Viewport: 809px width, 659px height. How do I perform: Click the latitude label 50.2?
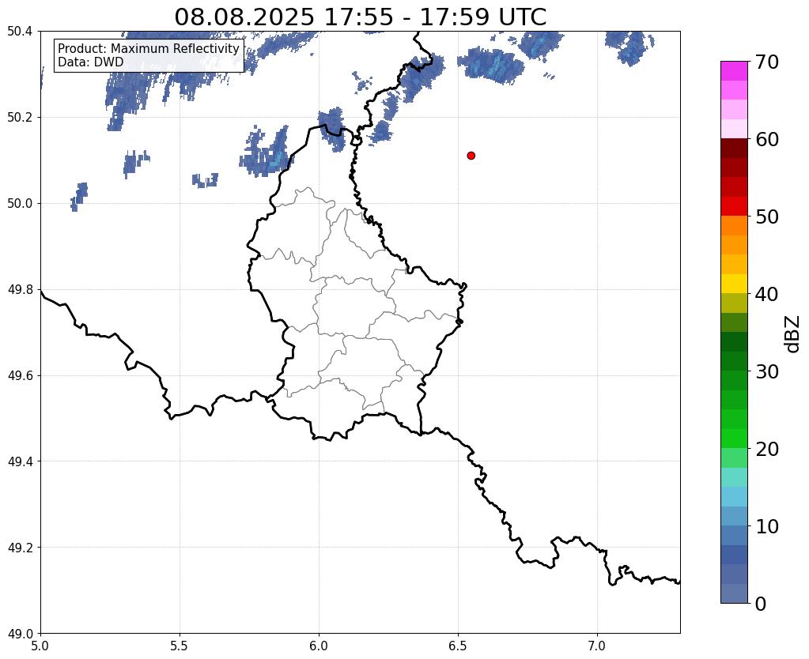pyautogui.click(x=20, y=118)
